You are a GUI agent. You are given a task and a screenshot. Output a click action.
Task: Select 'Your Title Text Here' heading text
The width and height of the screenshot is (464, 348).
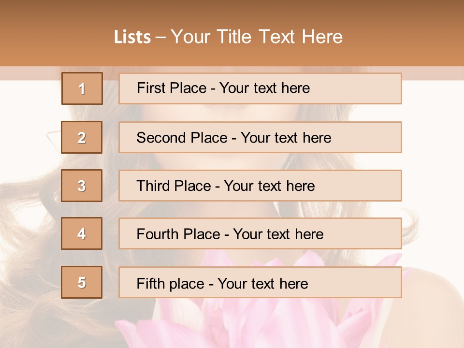(257, 37)
